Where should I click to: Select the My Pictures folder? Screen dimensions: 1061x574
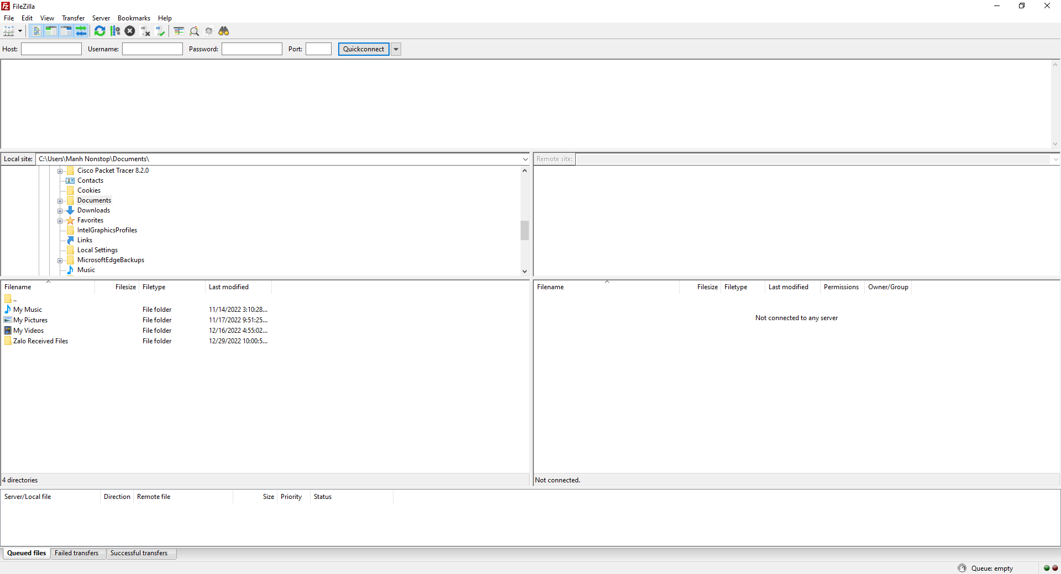coord(30,320)
